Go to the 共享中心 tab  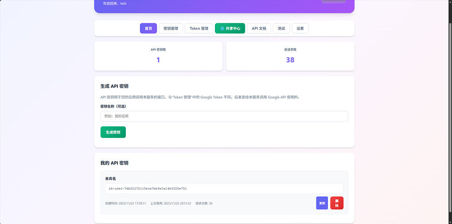click(x=230, y=29)
